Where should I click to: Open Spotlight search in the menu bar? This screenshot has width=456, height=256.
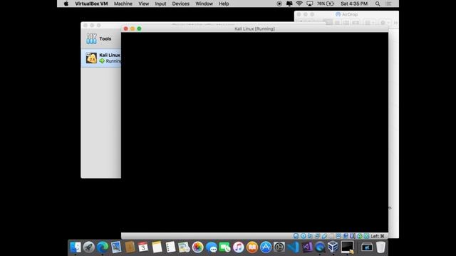tap(378, 4)
